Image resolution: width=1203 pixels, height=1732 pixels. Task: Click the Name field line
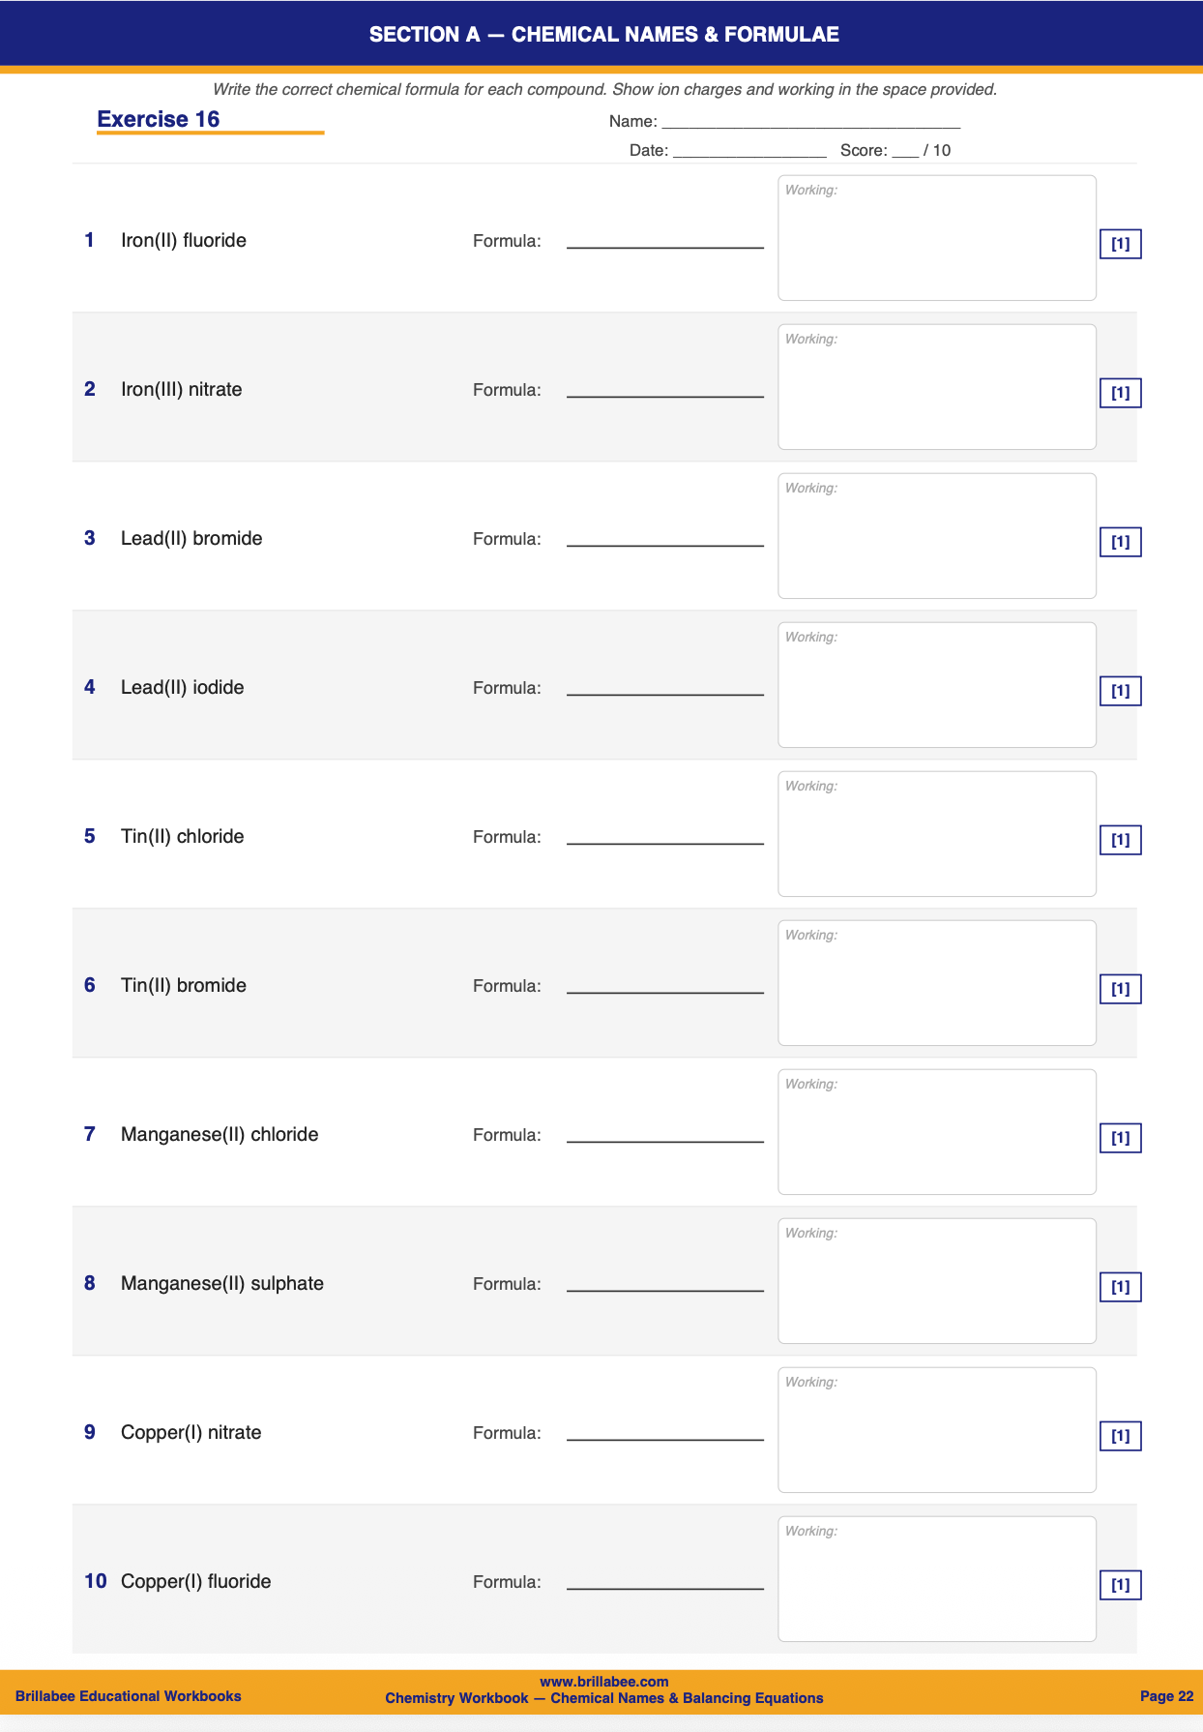coord(810,124)
